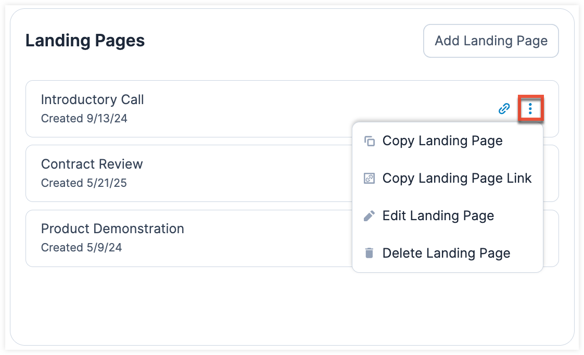Click the Add Landing Page button

click(490, 41)
